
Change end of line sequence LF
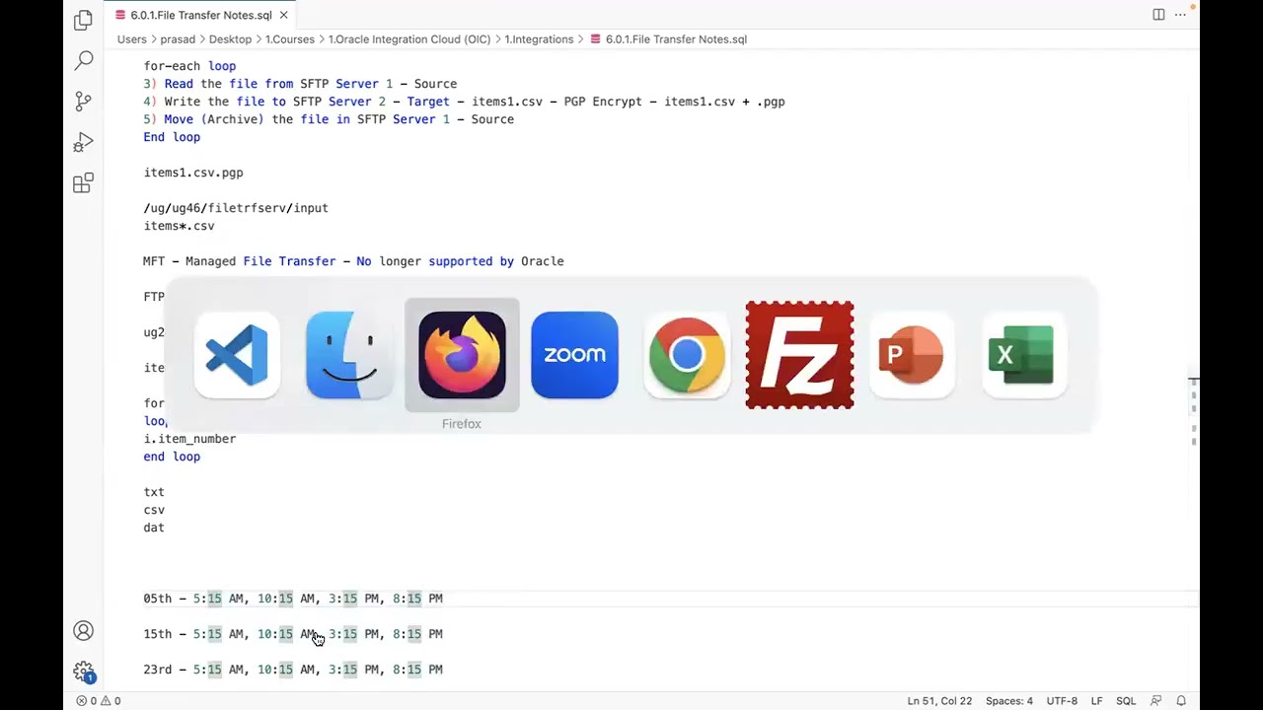coord(1096,701)
